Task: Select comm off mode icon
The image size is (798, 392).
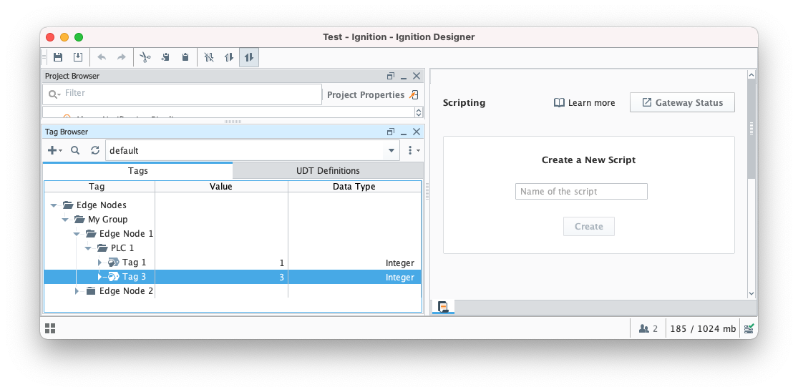Action: point(209,57)
